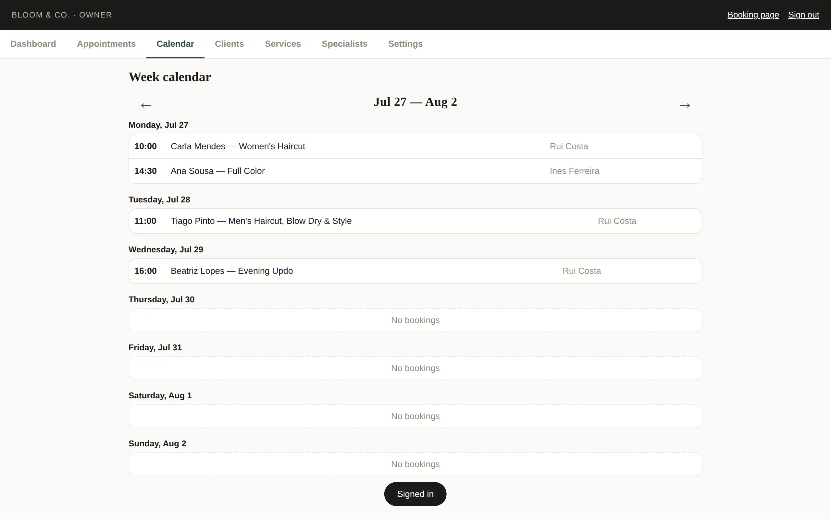
Task: Click Rui Costa in the Tiago Pinto row
Action: point(617,221)
